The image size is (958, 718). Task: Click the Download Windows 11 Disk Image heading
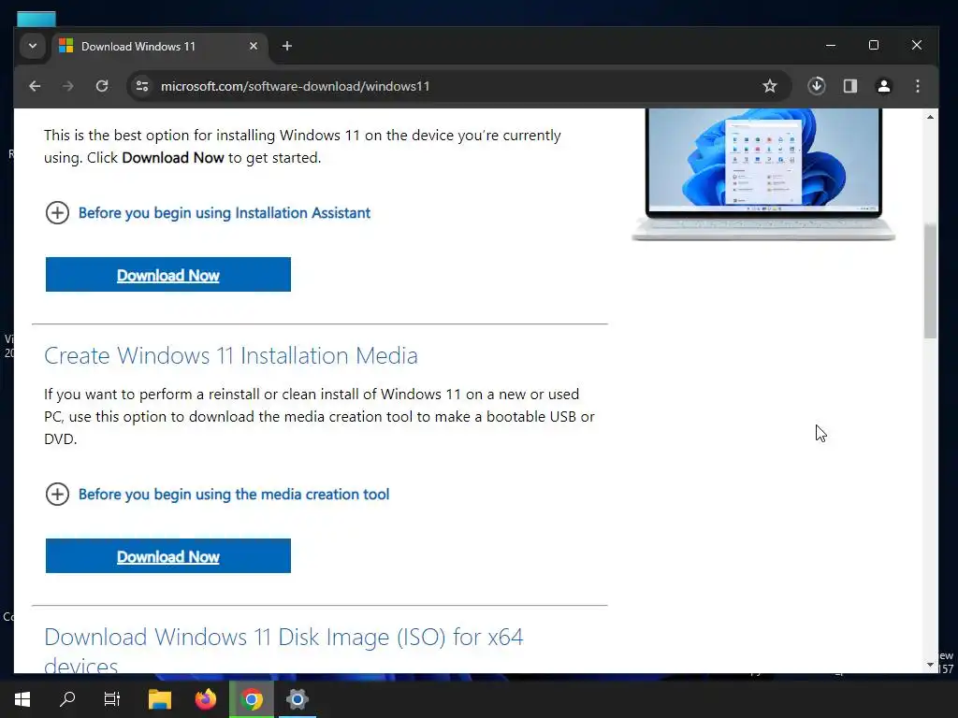(x=283, y=650)
